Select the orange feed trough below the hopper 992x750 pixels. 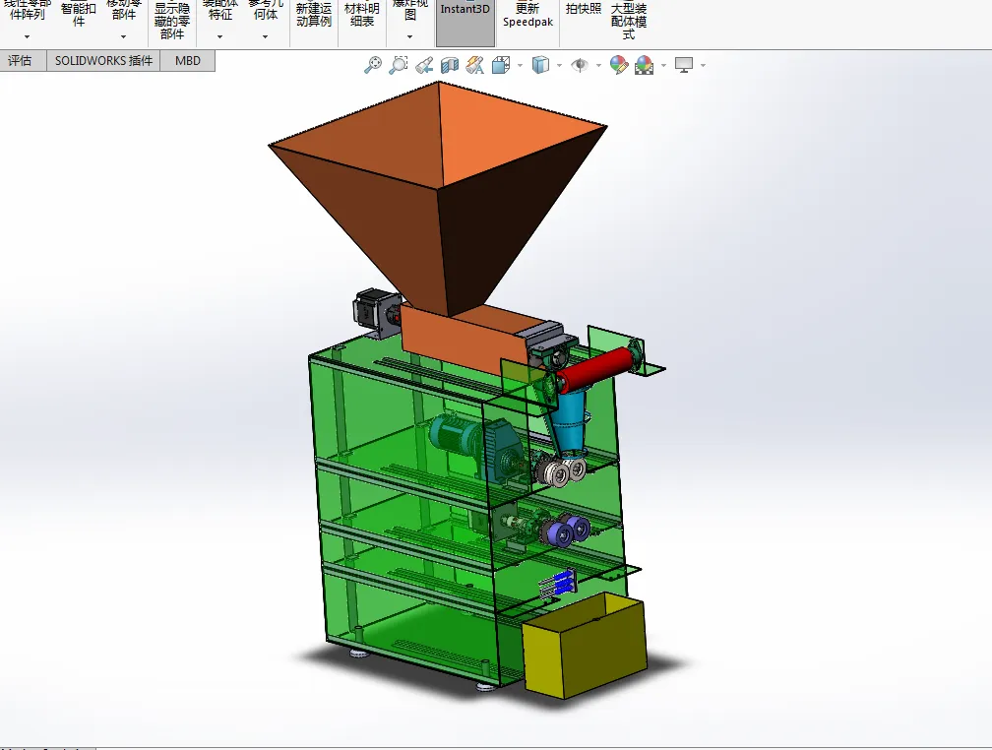pos(465,339)
